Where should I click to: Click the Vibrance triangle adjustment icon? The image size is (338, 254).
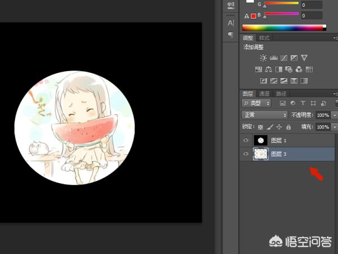point(304,58)
